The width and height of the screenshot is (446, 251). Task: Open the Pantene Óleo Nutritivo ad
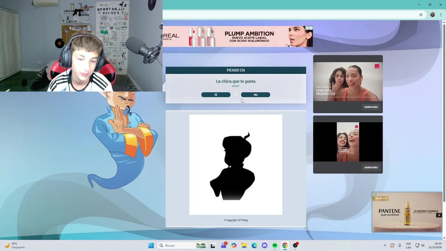pos(407,212)
